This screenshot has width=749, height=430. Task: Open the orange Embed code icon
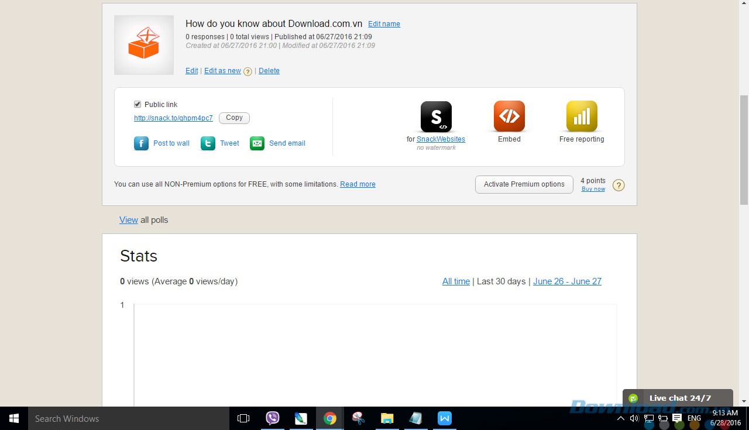(x=509, y=116)
